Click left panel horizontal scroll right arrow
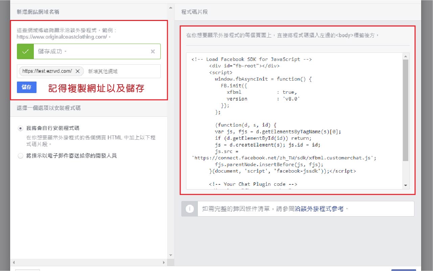 (x=164, y=262)
